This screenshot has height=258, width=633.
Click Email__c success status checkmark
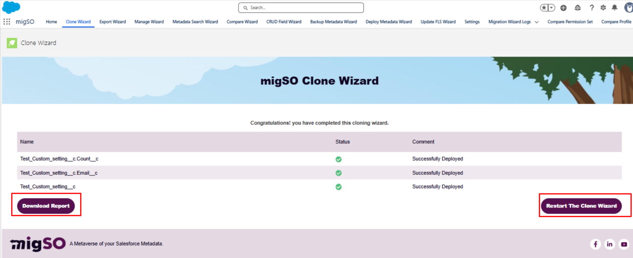tap(338, 173)
